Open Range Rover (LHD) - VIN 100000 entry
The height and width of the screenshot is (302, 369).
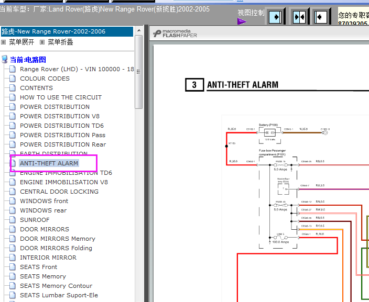[77, 69]
